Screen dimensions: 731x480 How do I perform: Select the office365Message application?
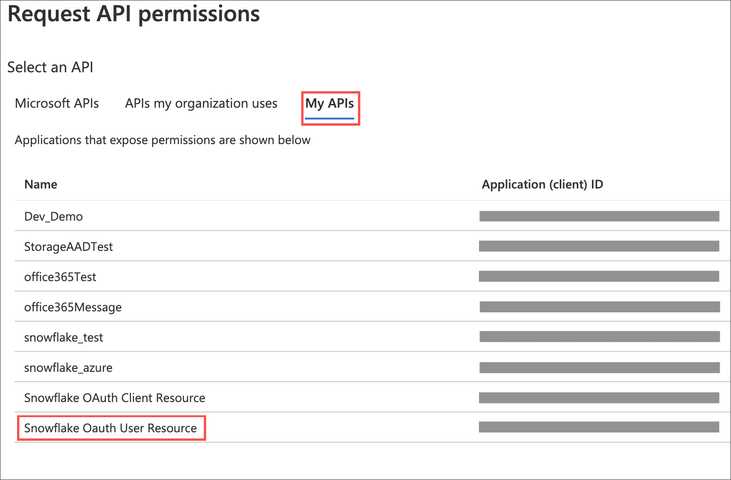click(73, 307)
